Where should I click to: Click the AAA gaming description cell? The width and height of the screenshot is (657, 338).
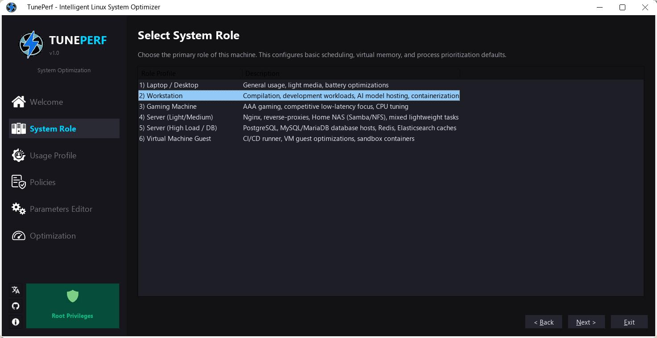click(x=326, y=107)
